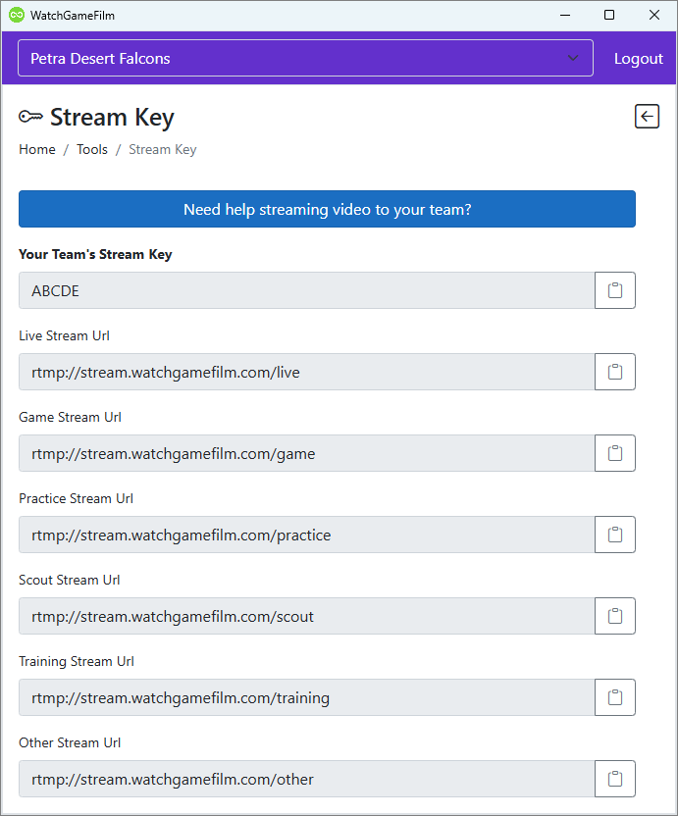The width and height of the screenshot is (678, 816).
Task: Copy the Other Stream Url
Action: pyautogui.click(x=615, y=779)
